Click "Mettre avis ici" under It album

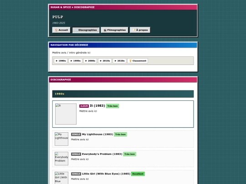coord(88,111)
